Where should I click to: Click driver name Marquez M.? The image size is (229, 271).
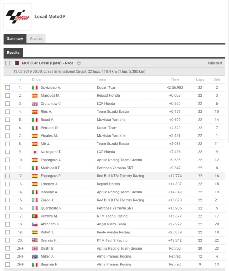(50, 96)
